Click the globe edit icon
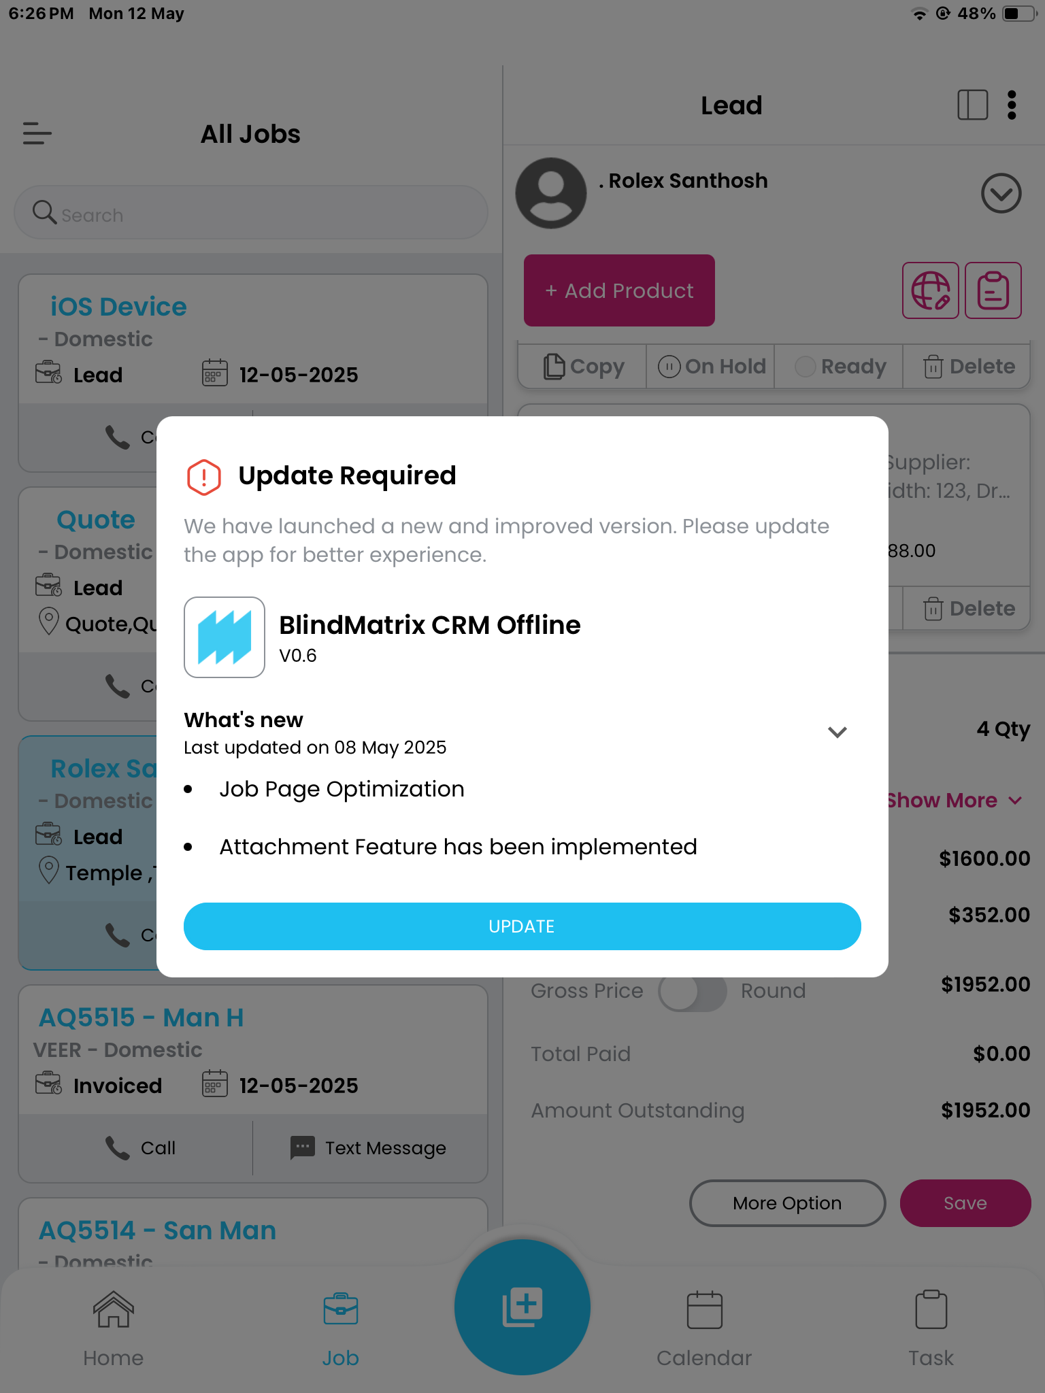Viewport: 1045px width, 1393px height. coord(930,290)
